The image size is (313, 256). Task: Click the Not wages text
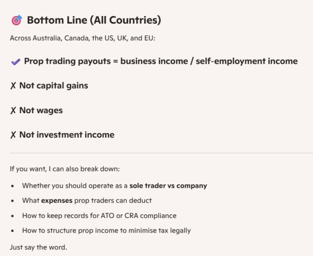[x=41, y=110]
